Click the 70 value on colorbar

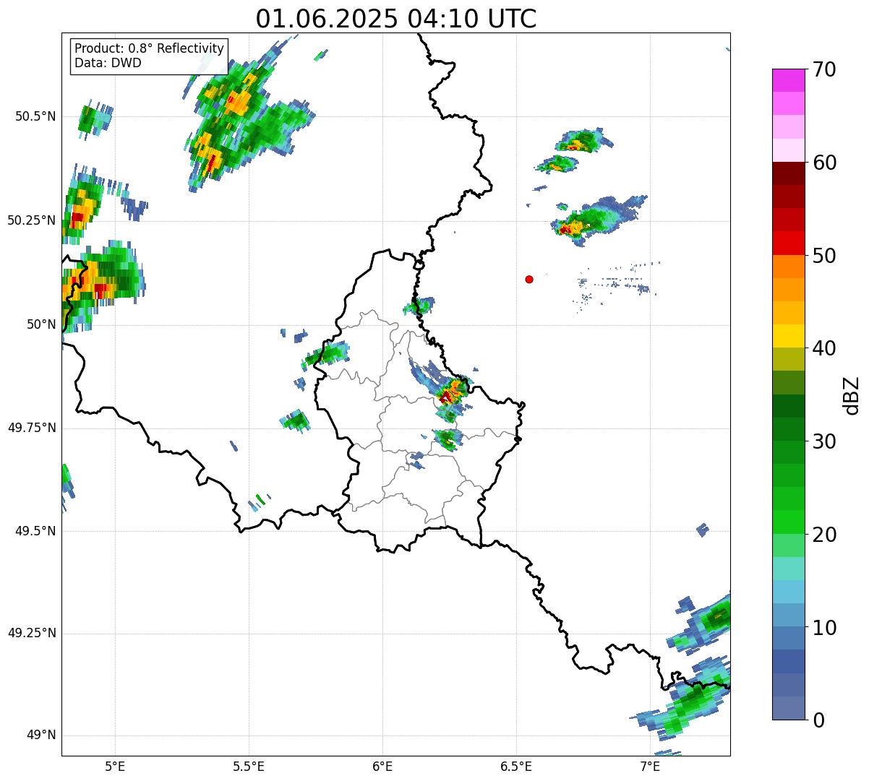pos(824,69)
